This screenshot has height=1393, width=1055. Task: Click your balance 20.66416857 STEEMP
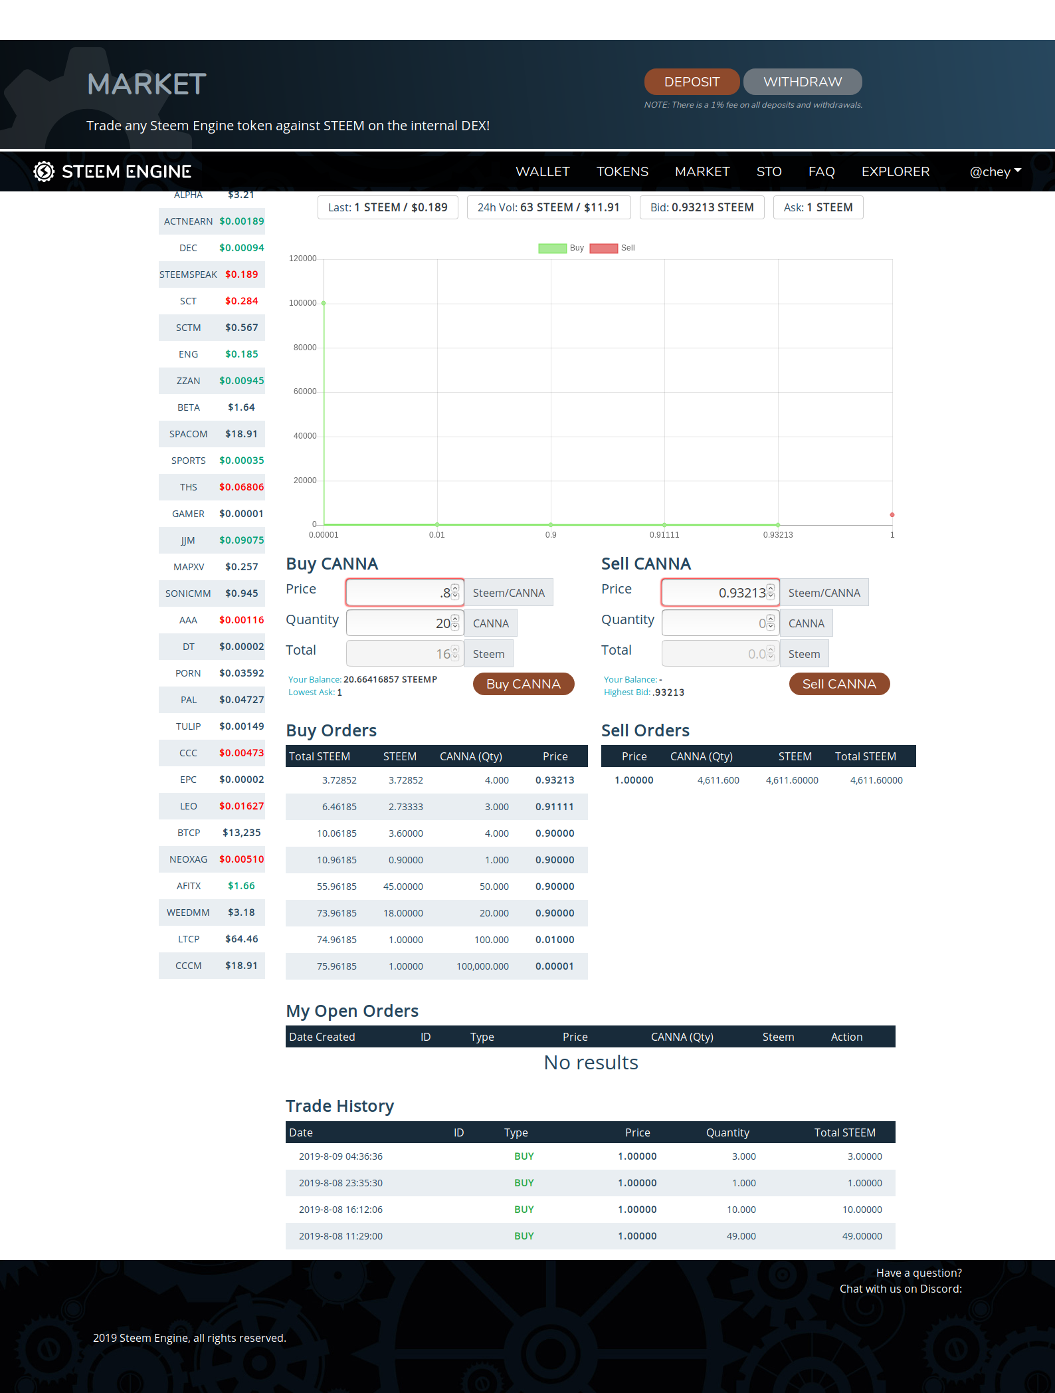pos(390,679)
